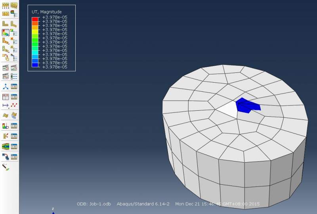Click the red zigzag XY curve icon

pos(14,105)
